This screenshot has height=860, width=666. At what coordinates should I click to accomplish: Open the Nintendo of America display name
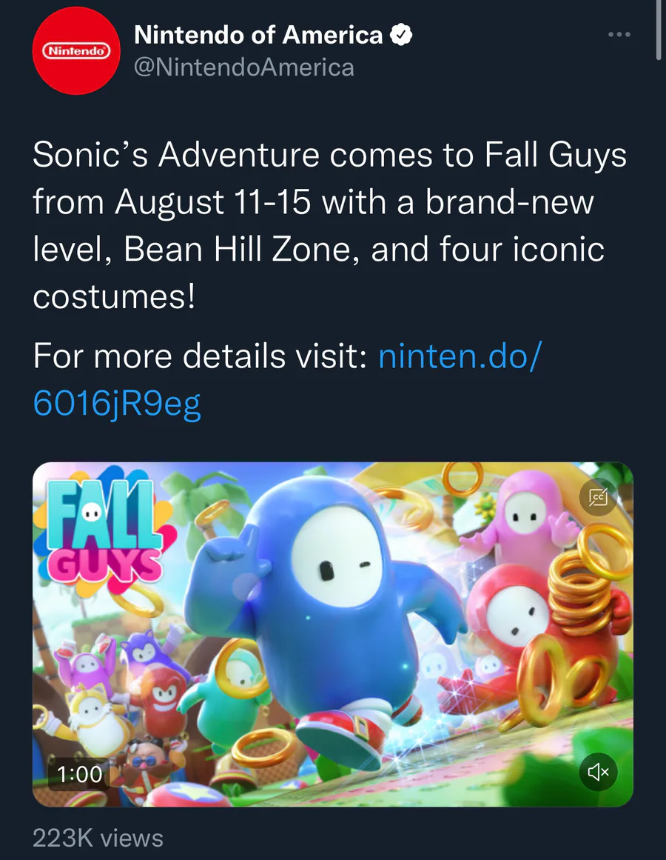coord(258,35)
